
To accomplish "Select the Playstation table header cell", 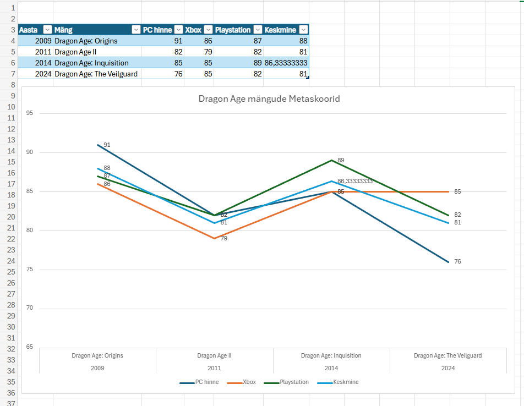I will [x=239, y=30].
